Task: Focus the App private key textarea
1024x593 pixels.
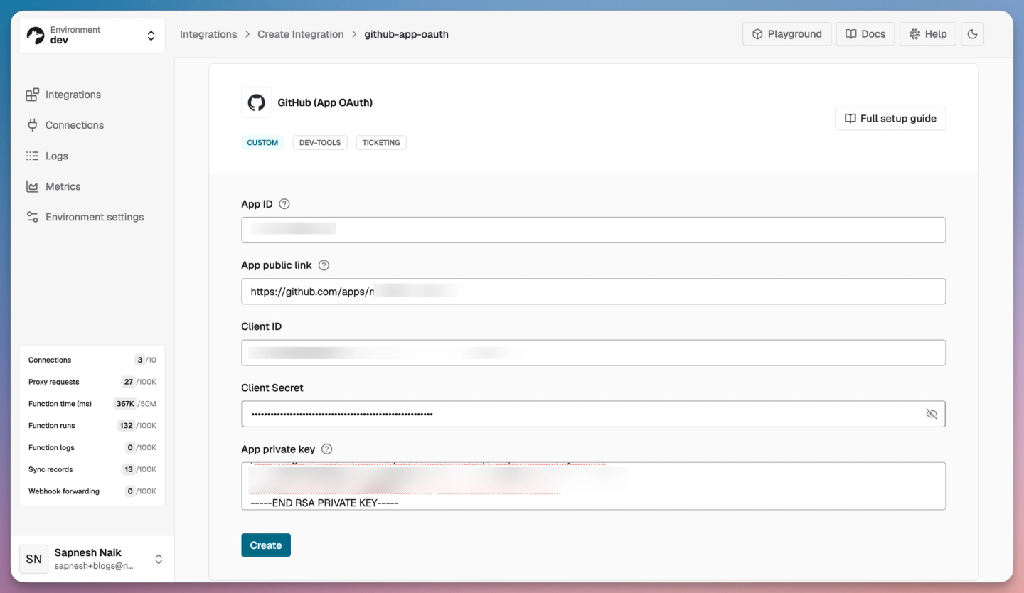Action: pyautogui.click(x=593, y=486)
